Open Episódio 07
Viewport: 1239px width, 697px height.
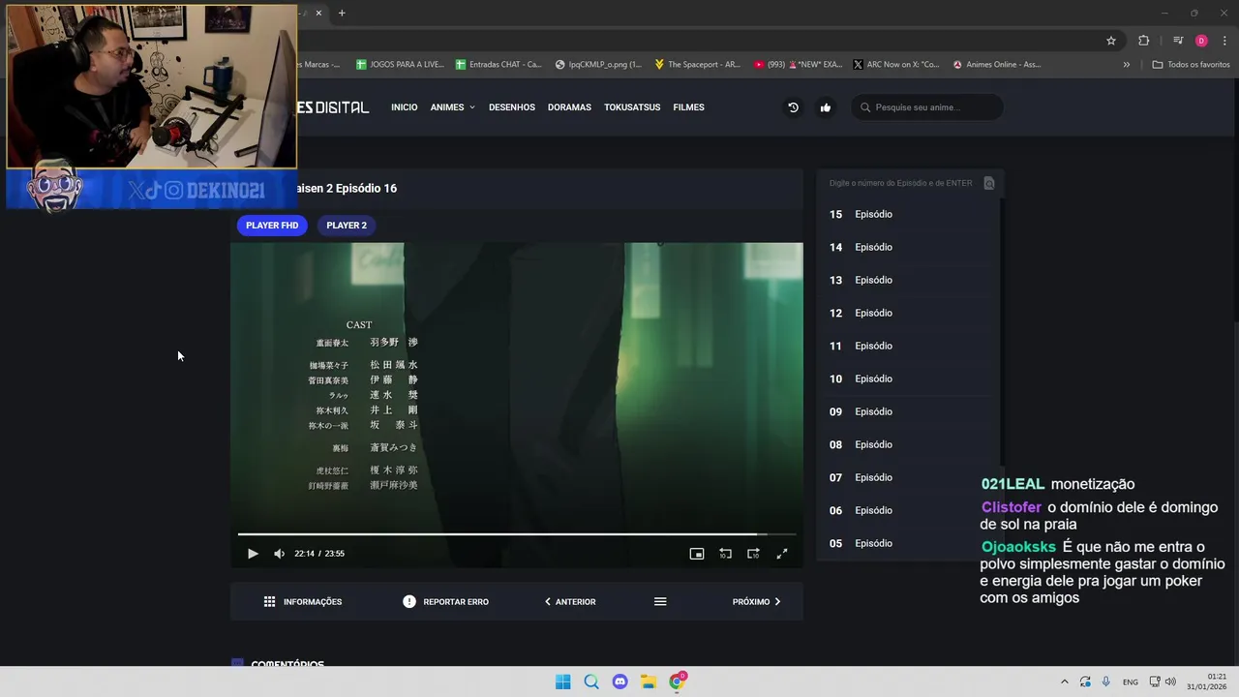[906, 477]
